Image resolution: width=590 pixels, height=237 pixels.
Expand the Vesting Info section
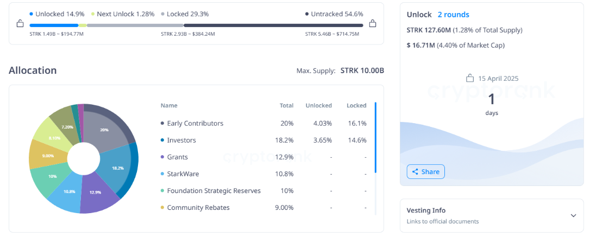point(573,215)
